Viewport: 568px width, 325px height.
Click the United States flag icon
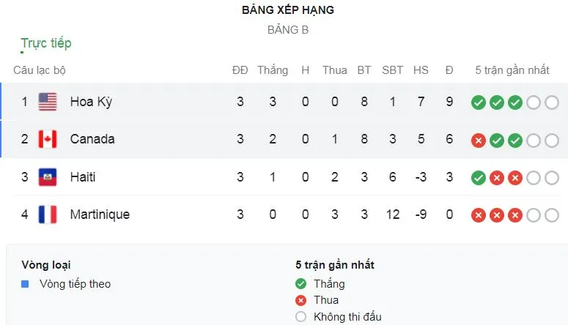pyautogui.click(x=48, y=102)
